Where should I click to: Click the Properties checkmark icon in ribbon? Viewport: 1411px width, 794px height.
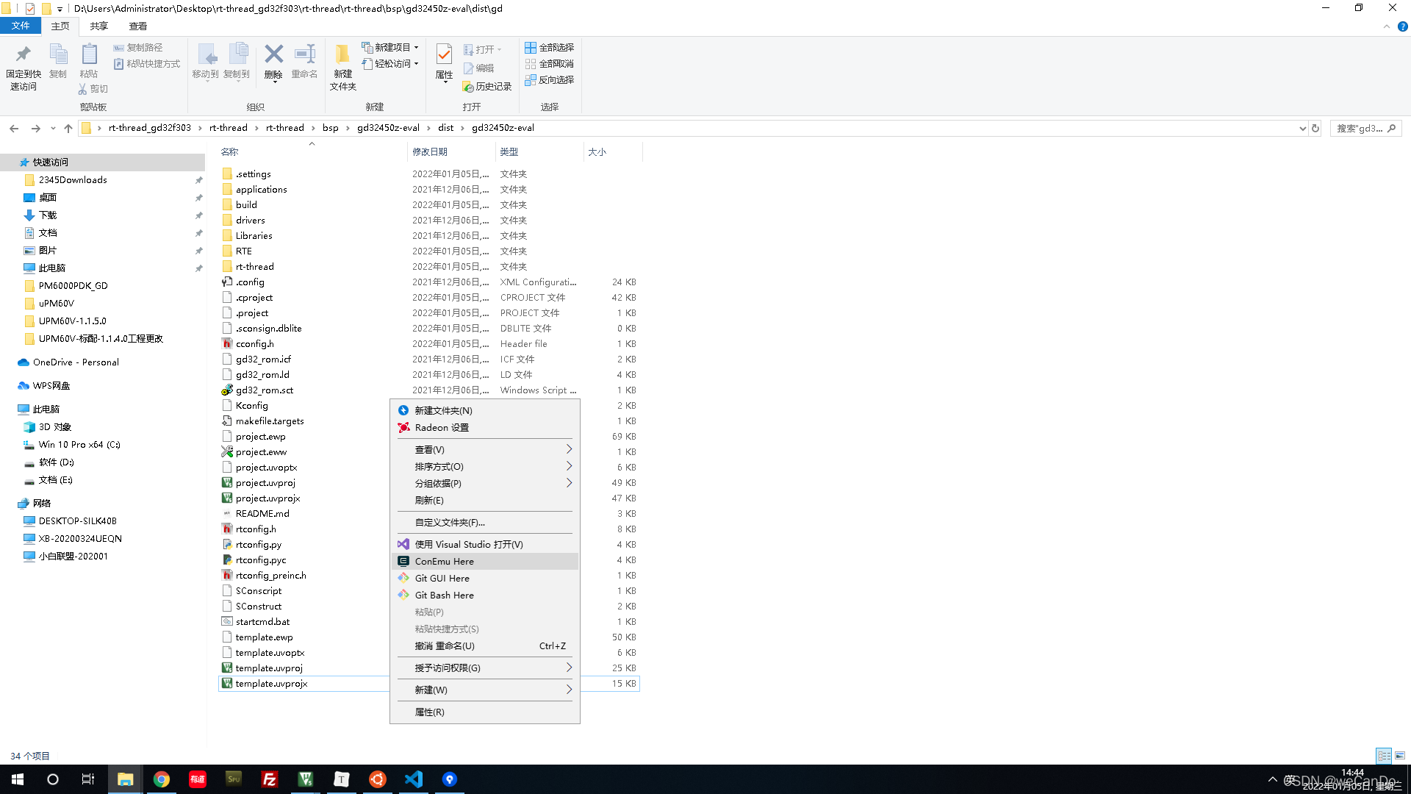(444, 55)
